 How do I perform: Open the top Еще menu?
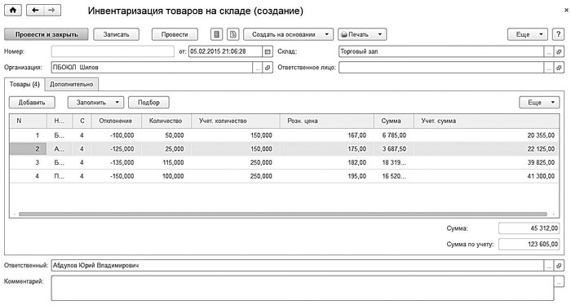pyautogui.click(x=527, y=34)
